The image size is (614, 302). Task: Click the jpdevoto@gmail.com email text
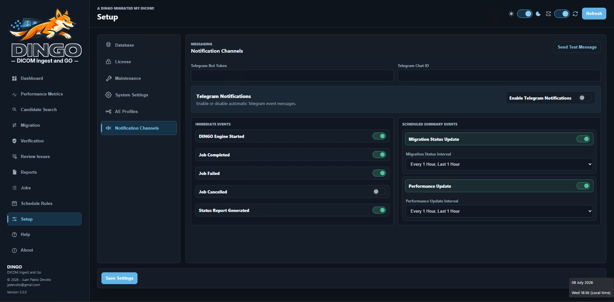[24, 285]
